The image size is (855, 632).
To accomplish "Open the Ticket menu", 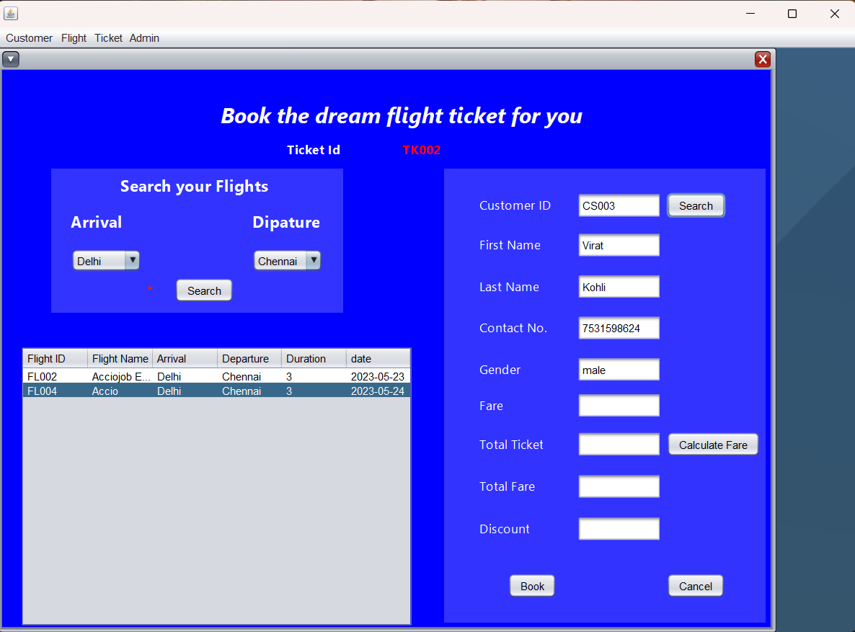I will [x=107, y=38].
